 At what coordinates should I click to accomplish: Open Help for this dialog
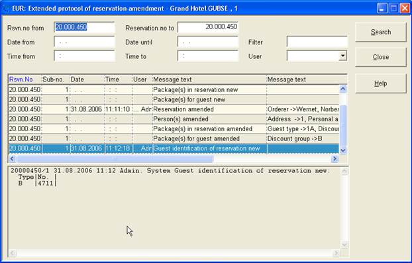click(380, 83)
